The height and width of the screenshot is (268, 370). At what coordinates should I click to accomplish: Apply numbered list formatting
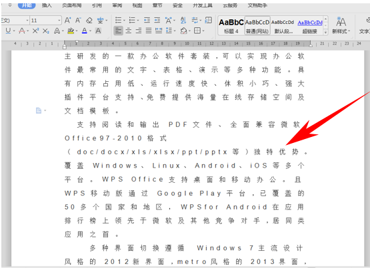click(x=132, y=20)
